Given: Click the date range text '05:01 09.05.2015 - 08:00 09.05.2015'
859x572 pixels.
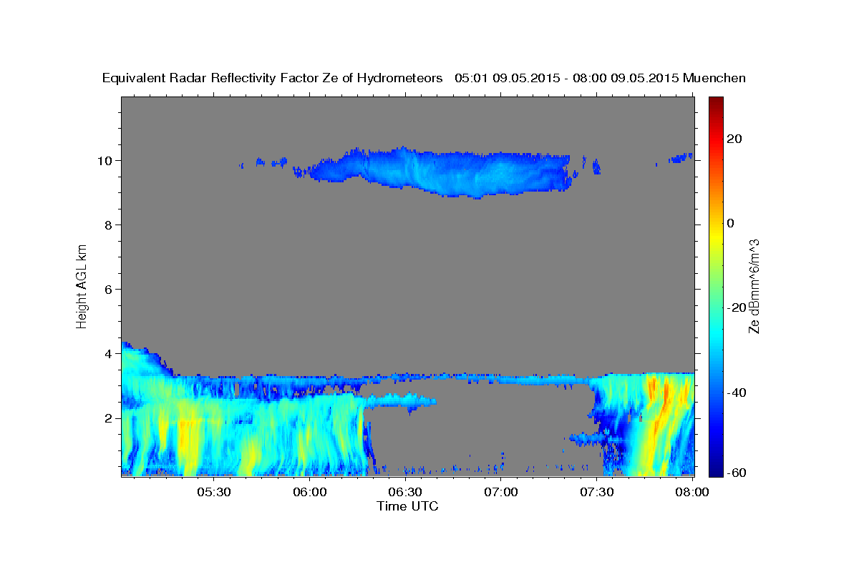Looking at the screenshot, I should click(x=567, y=78).
